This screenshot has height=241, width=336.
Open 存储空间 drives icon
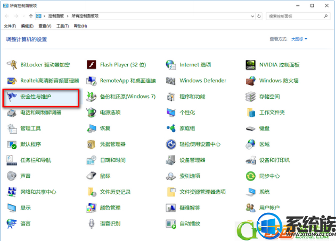point(250,97)
